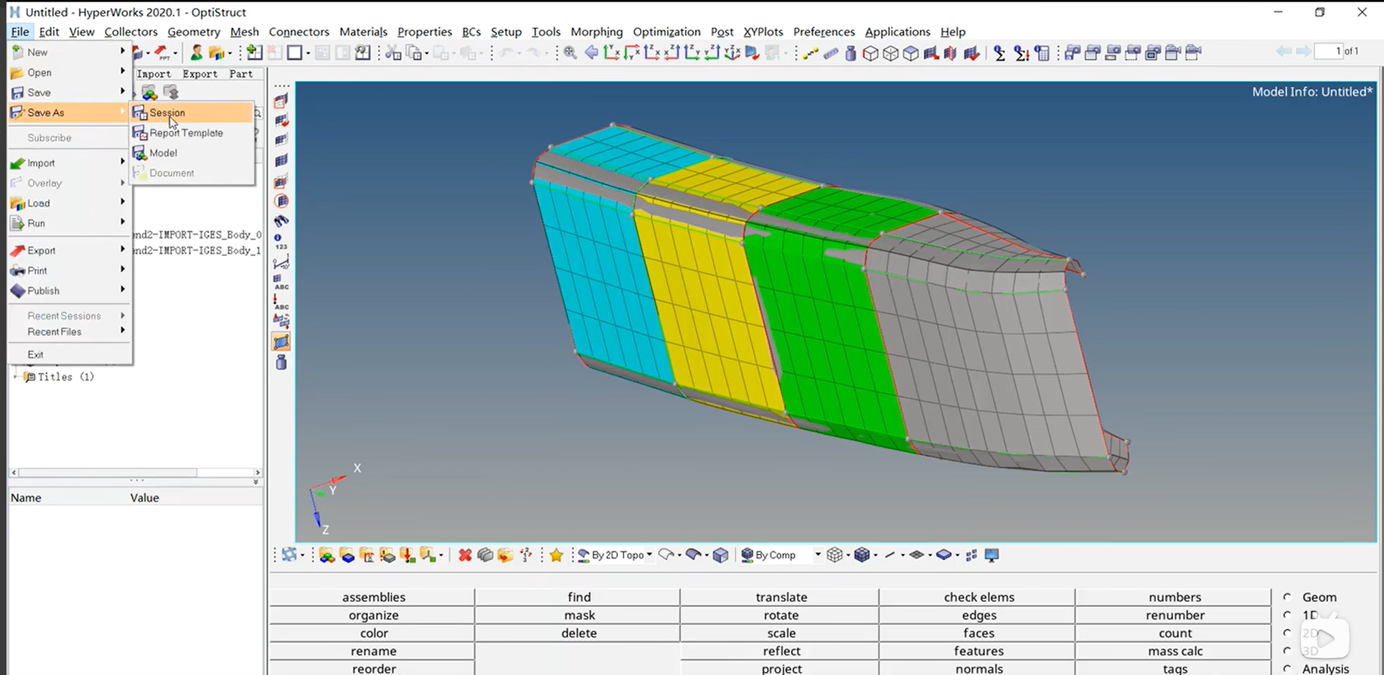Choose Model in the Save As submenu
The width and height of the screenshot is (1384, 675).
point(192,153)
